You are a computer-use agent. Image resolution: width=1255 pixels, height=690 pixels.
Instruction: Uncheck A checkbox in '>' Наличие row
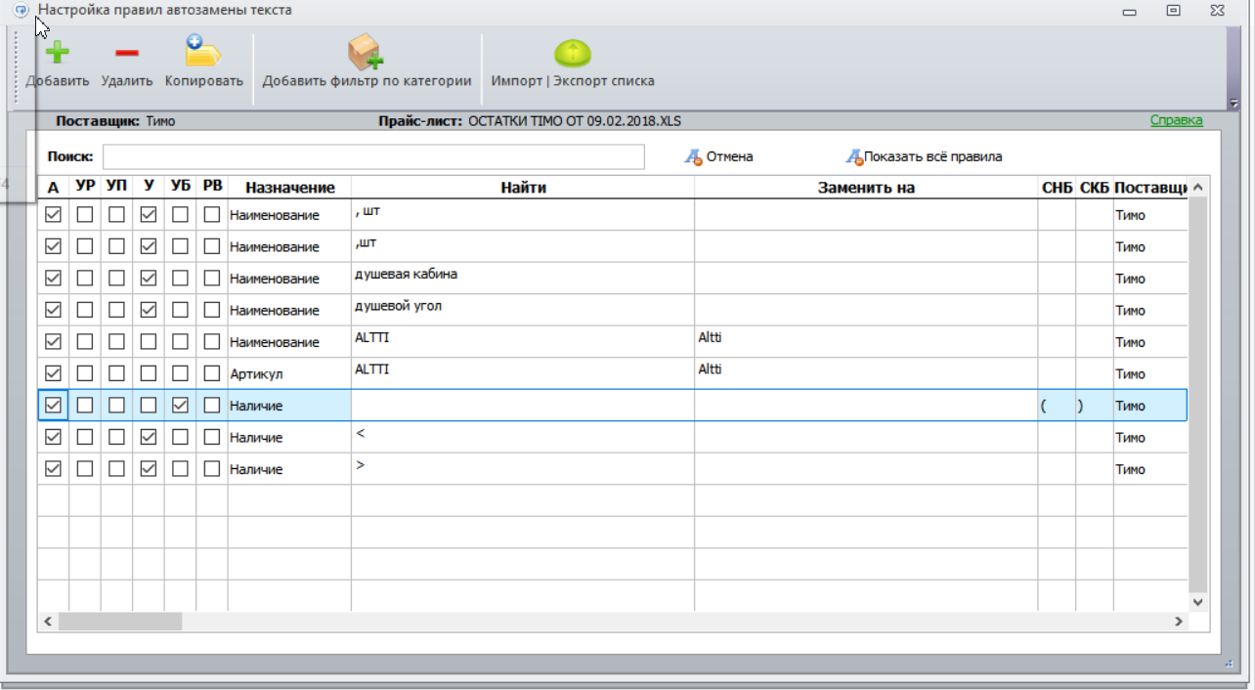tap(54, 468)
